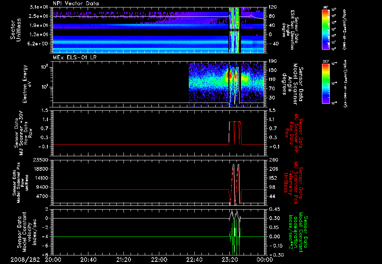Screen dimensions: 382x264
Task: Click the 22:00 time tick label
Action: point(159,260)
